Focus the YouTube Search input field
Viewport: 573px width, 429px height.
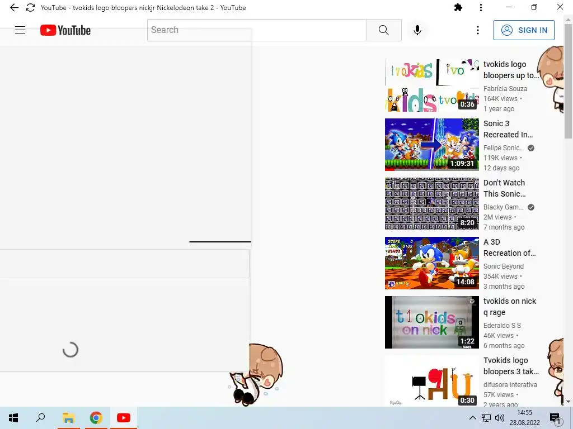coord(256,30)
